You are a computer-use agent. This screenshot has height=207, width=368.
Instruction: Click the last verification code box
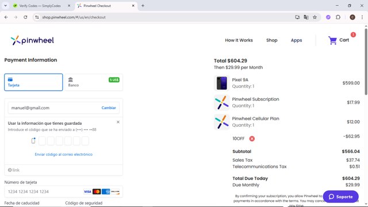coord(85,141)
